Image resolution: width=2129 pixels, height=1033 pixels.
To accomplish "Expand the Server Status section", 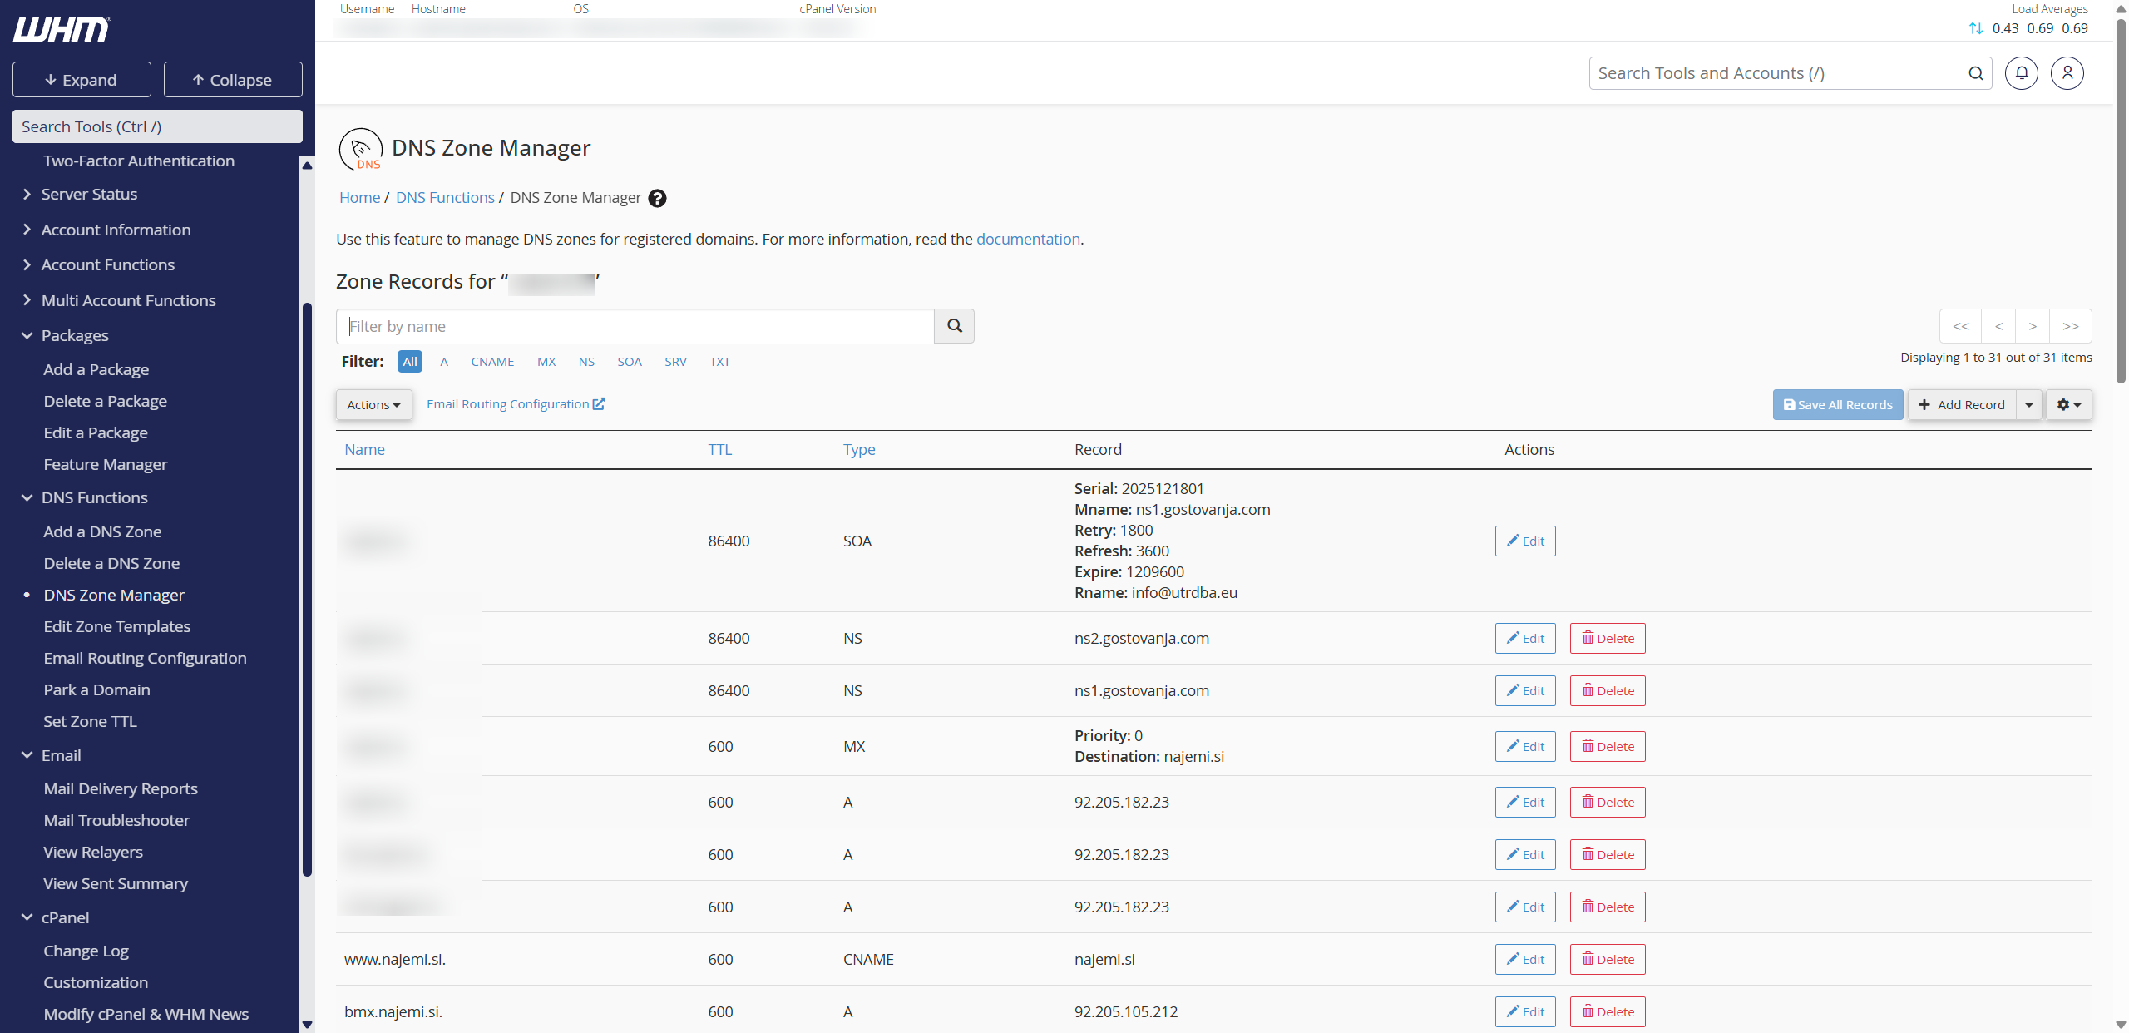I will click(x=89, y=194).
